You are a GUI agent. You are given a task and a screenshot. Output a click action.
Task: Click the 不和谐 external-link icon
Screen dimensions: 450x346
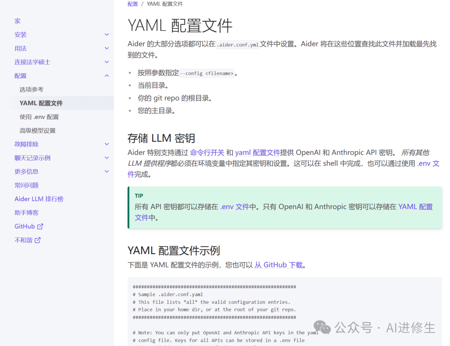(x=37, y=240)
